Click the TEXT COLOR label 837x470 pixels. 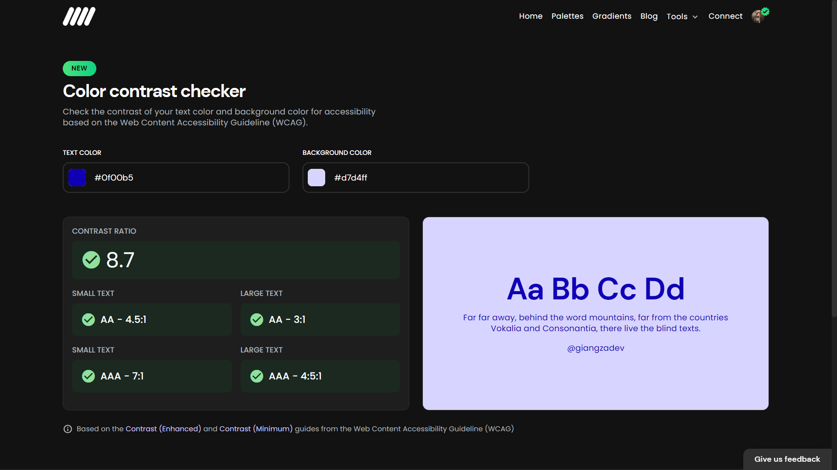pyautogui.click(x=82, y=153)
